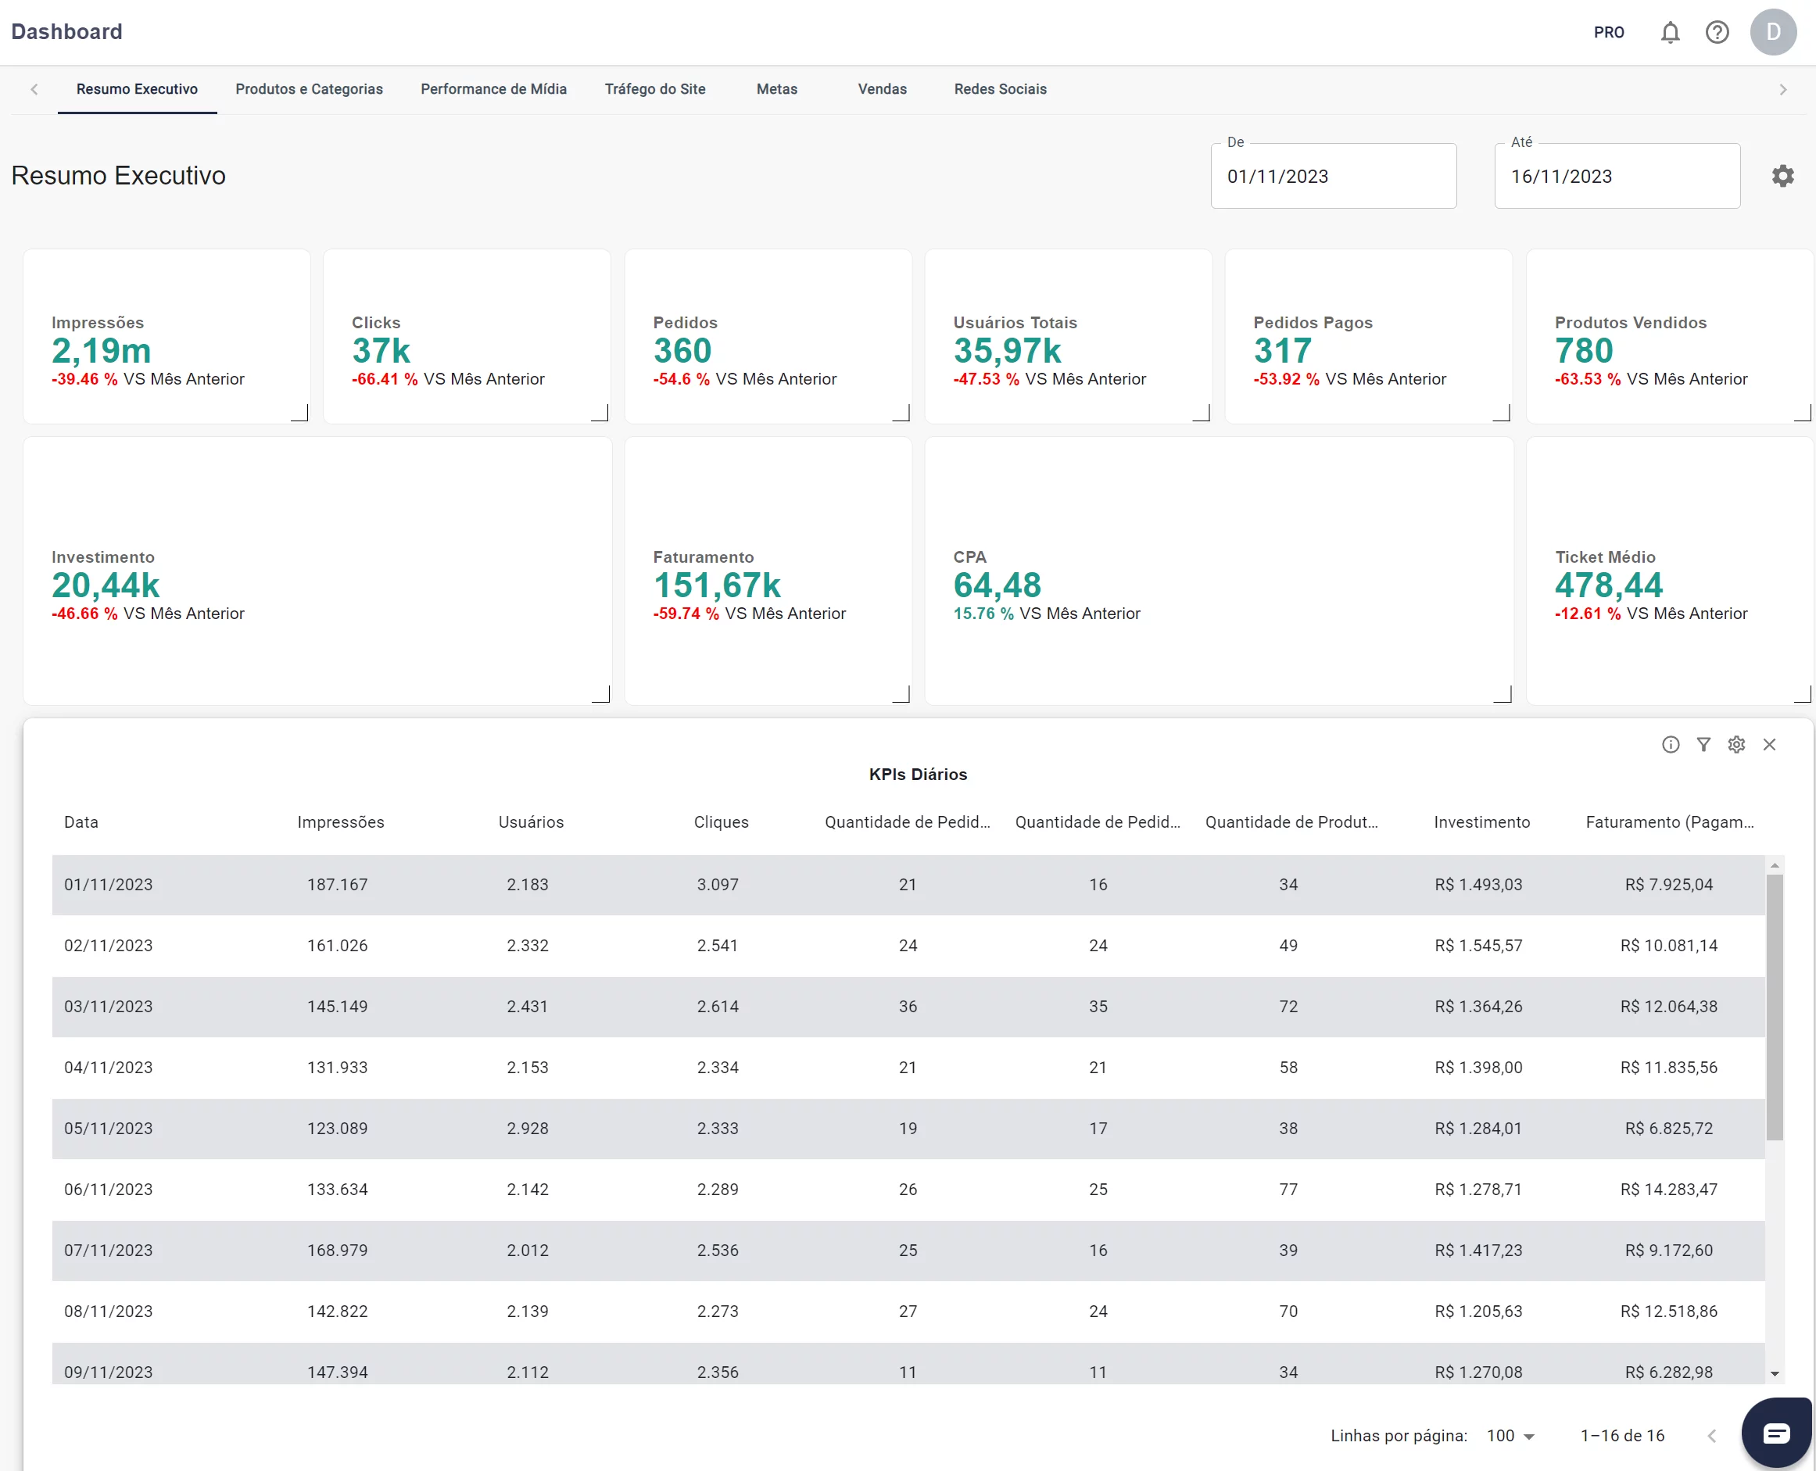Open the Redes Sociais tab
Image resolution: width=1816 pixels, height=1471 pixels.
pyautogui.click(x=1000, y=89)
